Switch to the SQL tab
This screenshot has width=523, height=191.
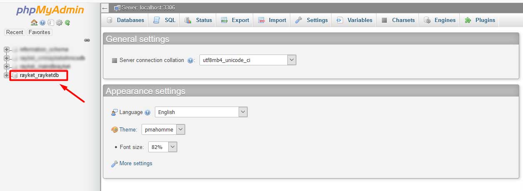tap(164, 20)
